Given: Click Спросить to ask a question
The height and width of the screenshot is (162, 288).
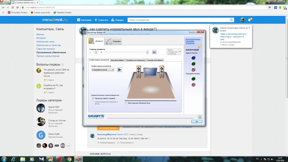Looking at the screenshot, I should pos(101,20).
